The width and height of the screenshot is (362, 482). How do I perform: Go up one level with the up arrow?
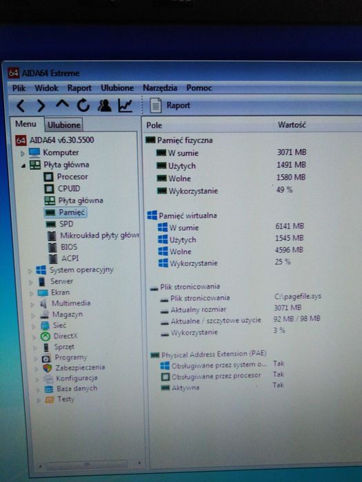point(62,105)
